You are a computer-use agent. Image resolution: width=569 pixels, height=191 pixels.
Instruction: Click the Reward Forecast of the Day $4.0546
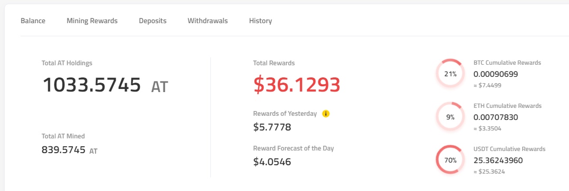click(x=272, y=162)
